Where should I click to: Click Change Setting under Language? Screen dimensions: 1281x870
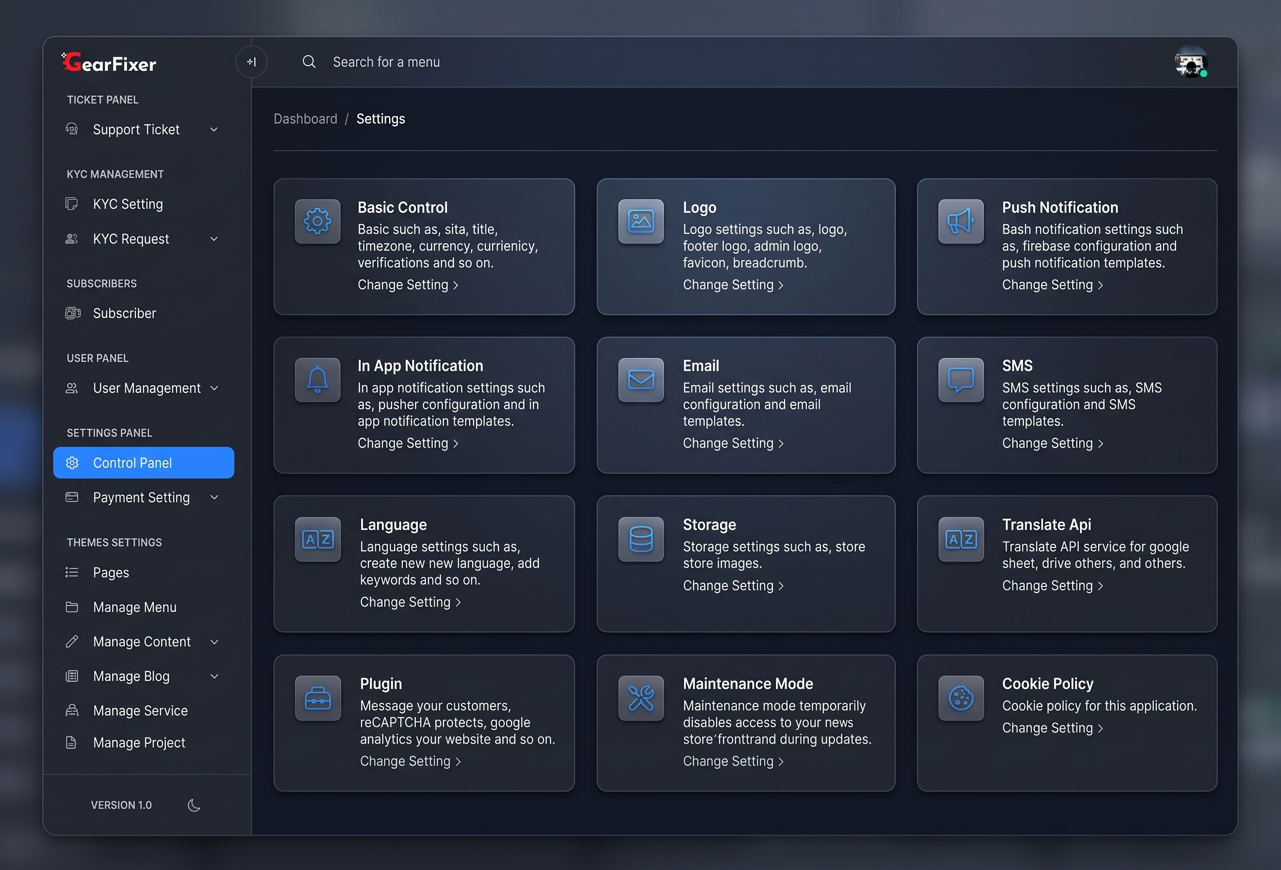click(x=410, y=602)
